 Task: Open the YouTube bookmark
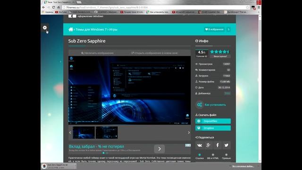click(61, 12)
